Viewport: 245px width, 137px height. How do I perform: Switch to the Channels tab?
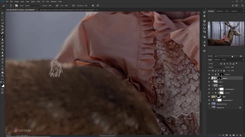coord(217,60)
